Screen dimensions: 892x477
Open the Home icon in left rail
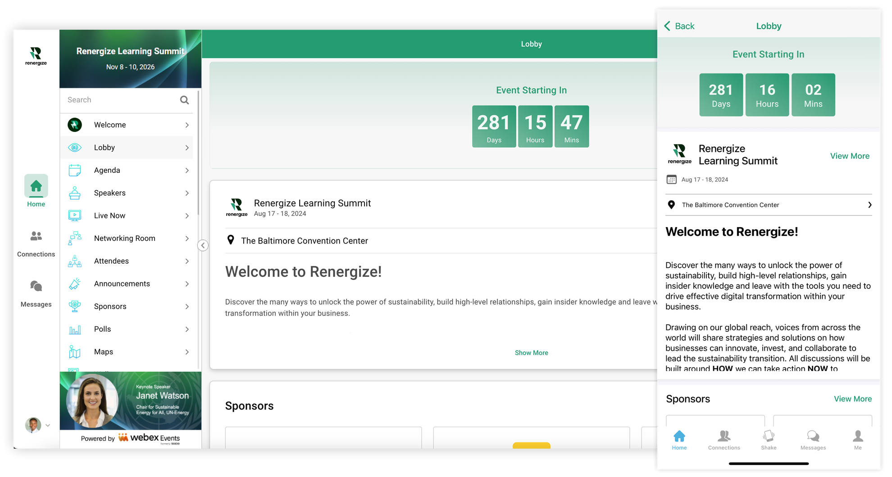pyautogui.click(x=36, y=186)
